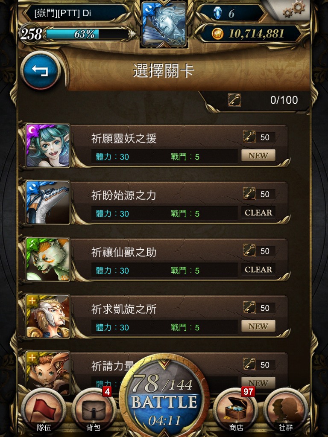Tap the helmeted knight stage thumbnail

coord(48,316)
